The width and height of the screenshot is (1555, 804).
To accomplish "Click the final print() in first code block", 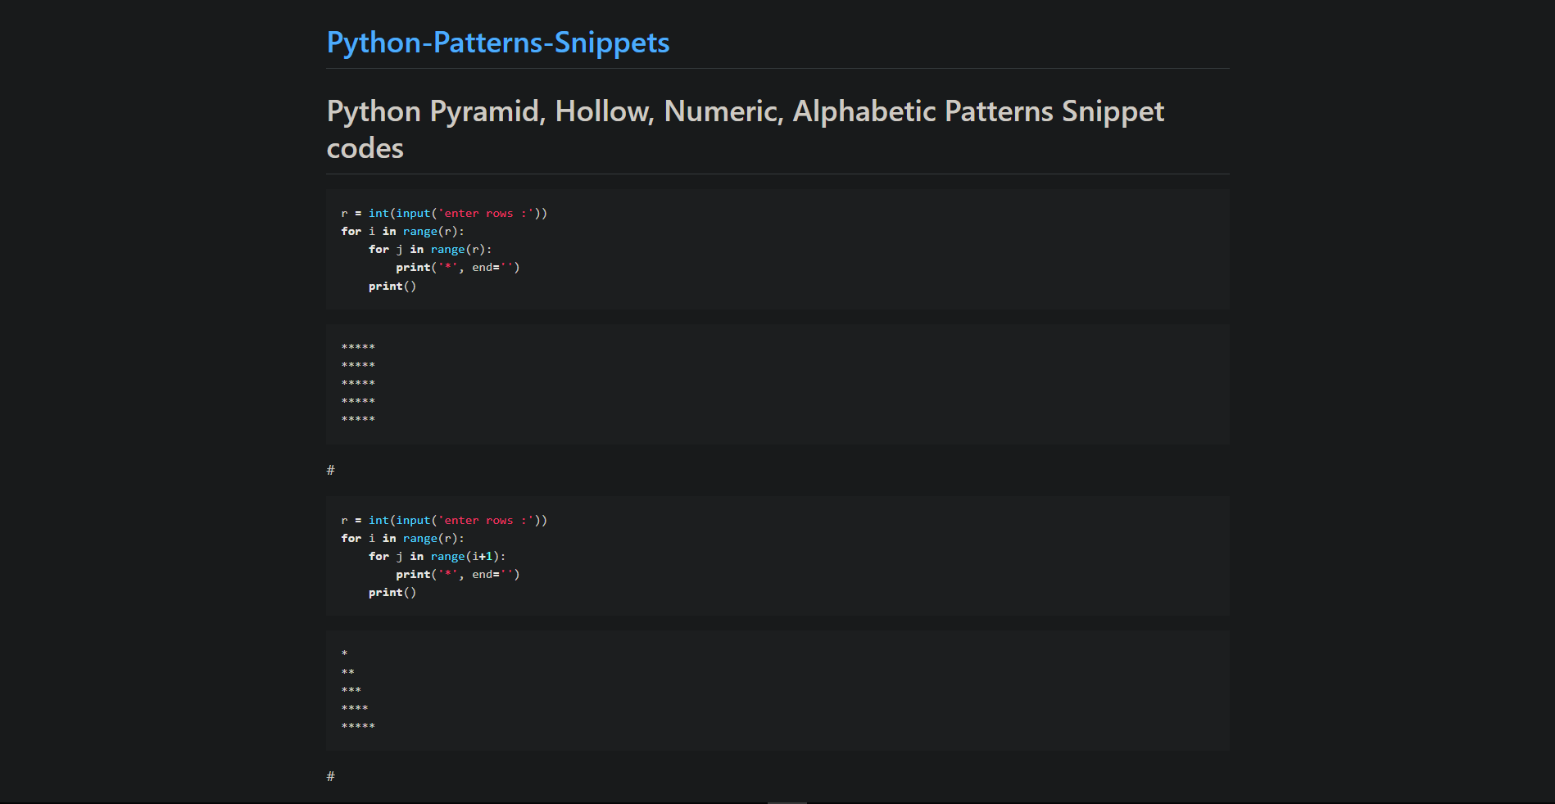I will coord(392,287).
